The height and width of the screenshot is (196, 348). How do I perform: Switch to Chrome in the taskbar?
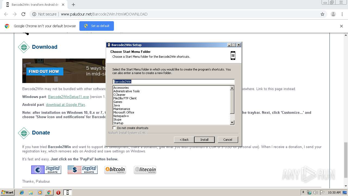49,192
